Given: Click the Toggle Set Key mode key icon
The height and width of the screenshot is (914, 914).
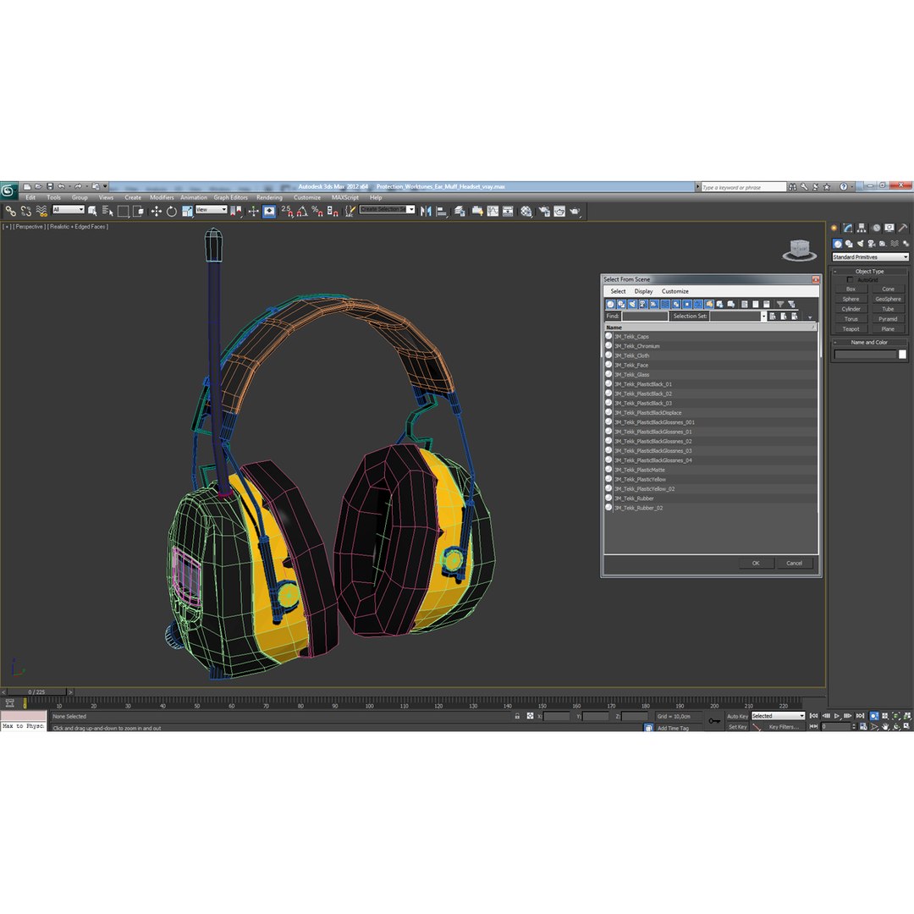Looking at the screenshot, I should pos(714,721).
